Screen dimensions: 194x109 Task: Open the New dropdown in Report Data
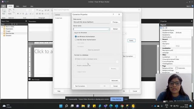point(3,24)
